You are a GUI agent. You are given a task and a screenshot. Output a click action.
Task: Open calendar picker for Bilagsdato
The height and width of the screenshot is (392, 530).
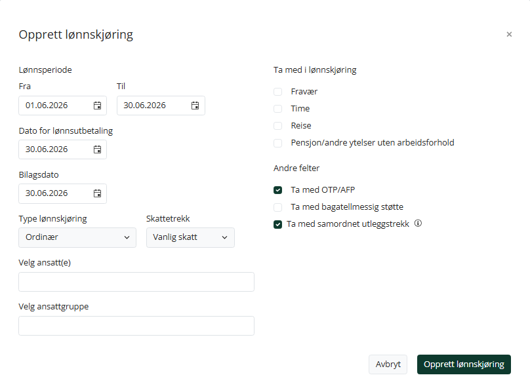tap(97, 193)
